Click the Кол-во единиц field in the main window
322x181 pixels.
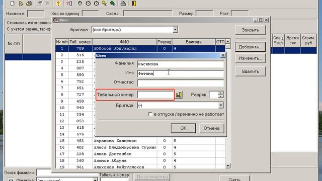click(x=91, y=14)
